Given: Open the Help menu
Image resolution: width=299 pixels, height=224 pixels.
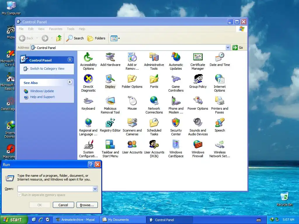Looking at the screenshot, I should click(82, 29).
